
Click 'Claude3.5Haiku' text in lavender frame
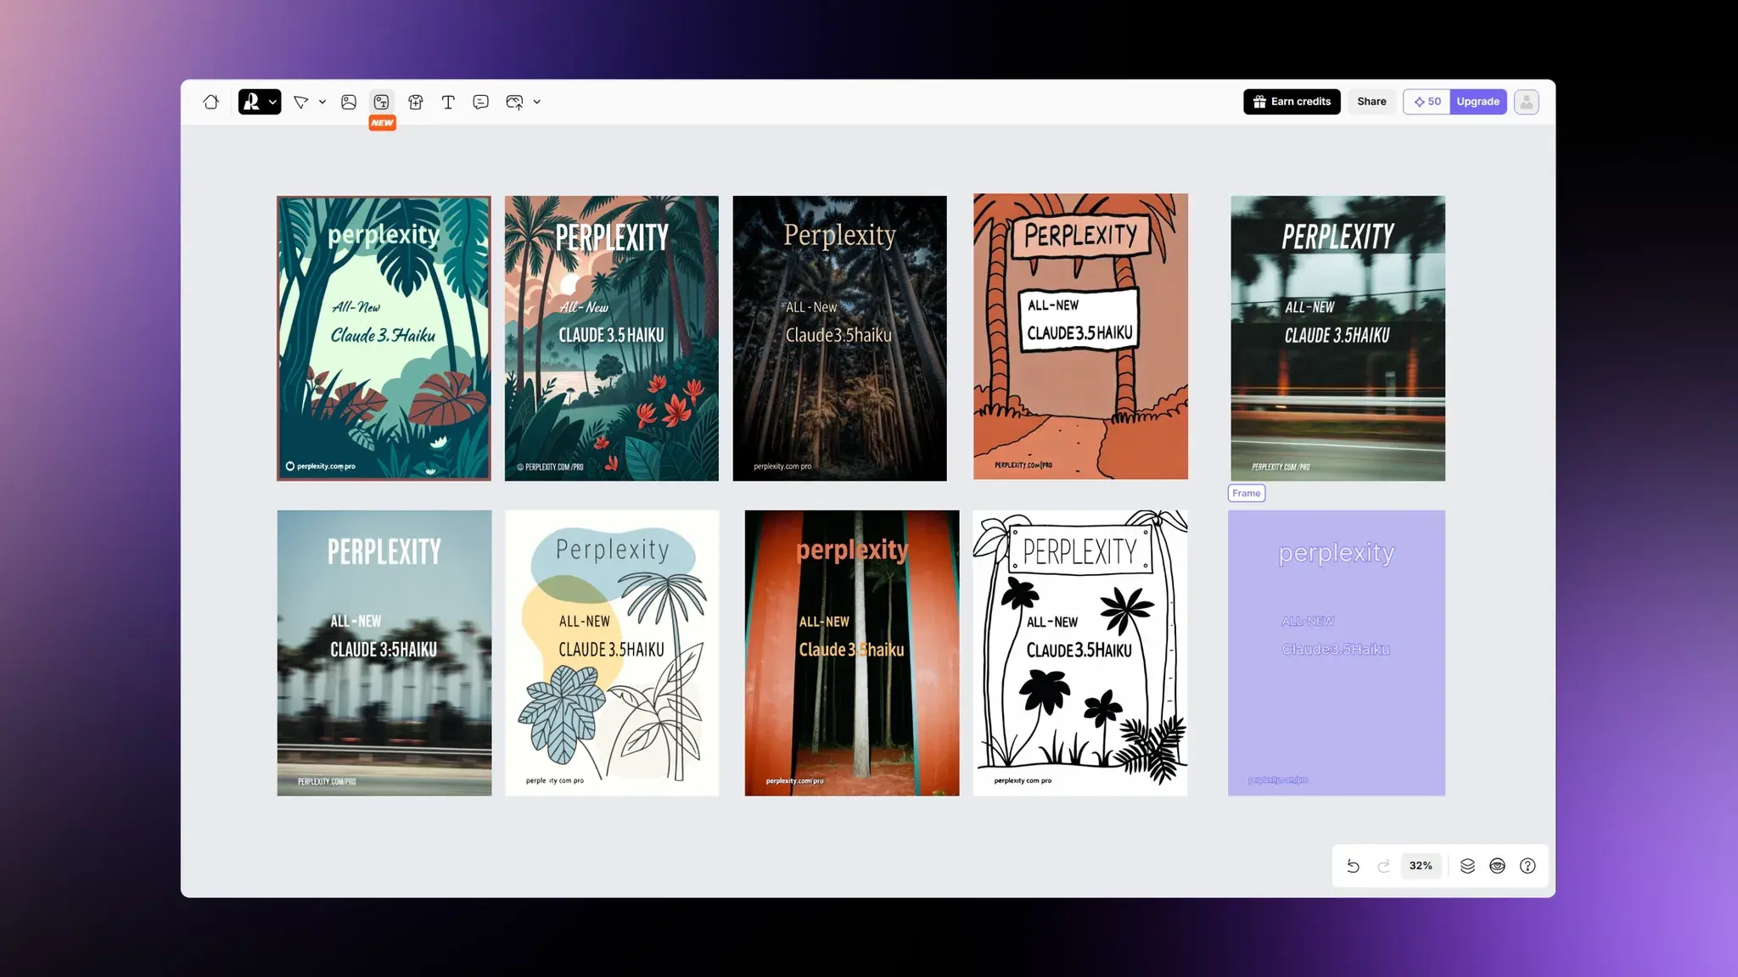(x=1336, y=650)
